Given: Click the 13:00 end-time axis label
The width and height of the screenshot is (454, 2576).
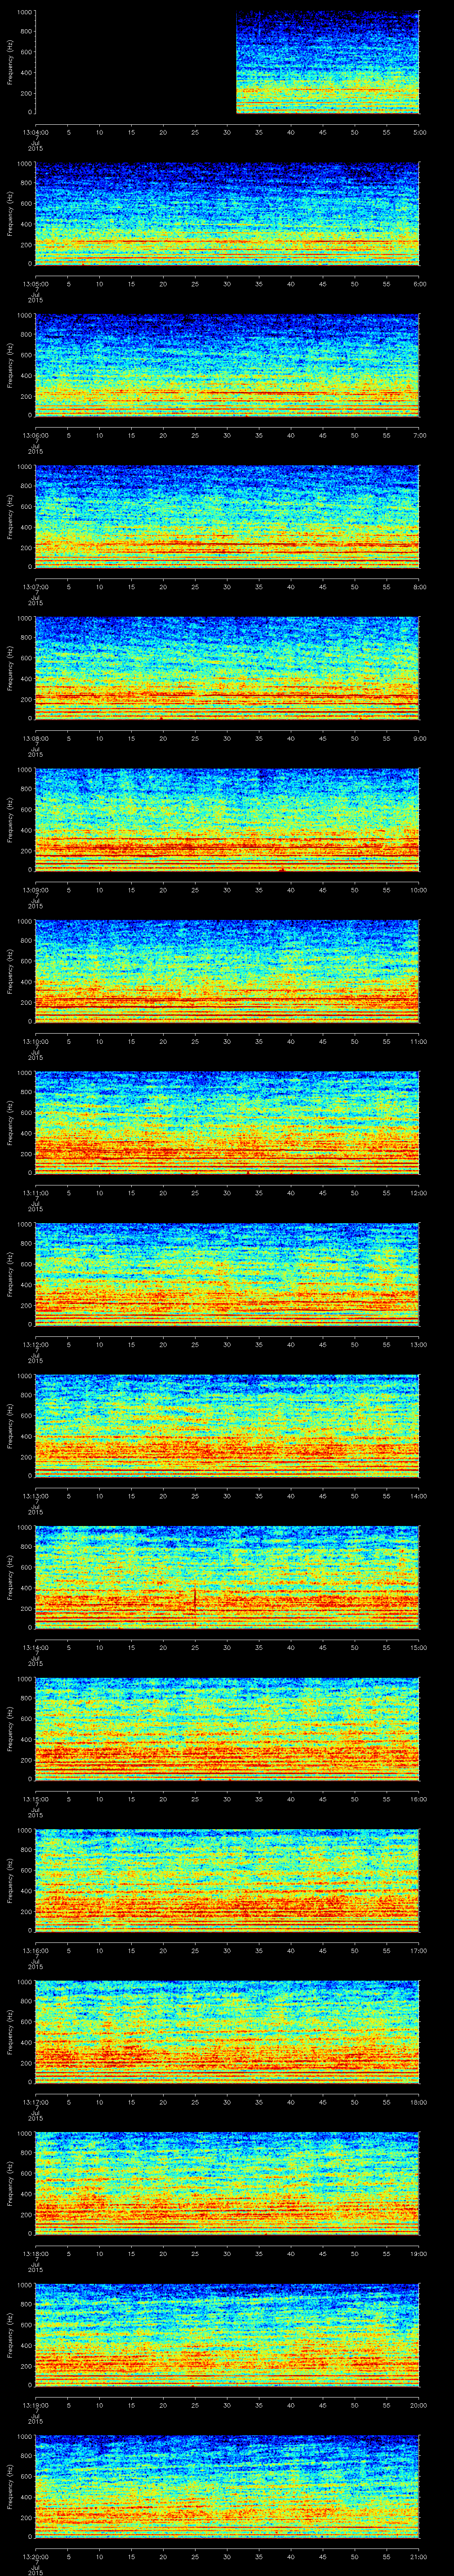Looking at the screenshot, I should point(418,1344).
